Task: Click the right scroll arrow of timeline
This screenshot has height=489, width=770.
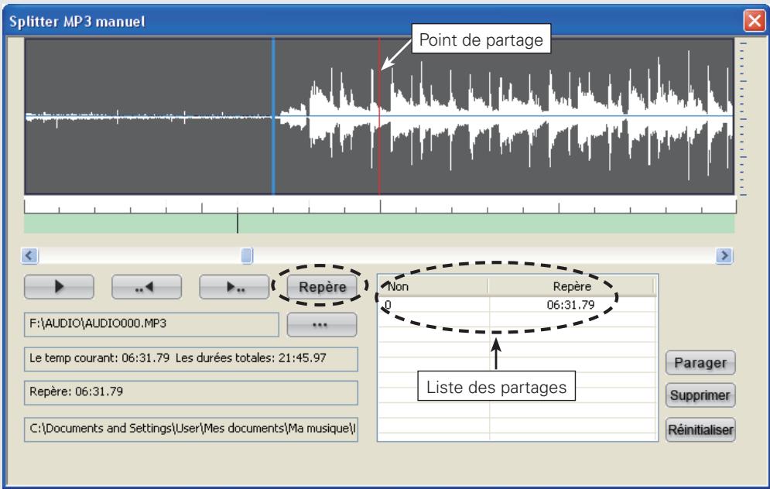Action: click(724, 255)
